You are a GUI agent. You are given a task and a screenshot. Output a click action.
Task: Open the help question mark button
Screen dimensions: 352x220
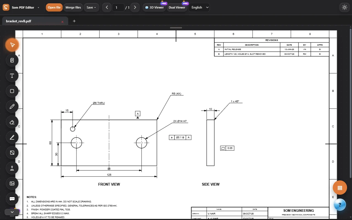click(340, 205)
